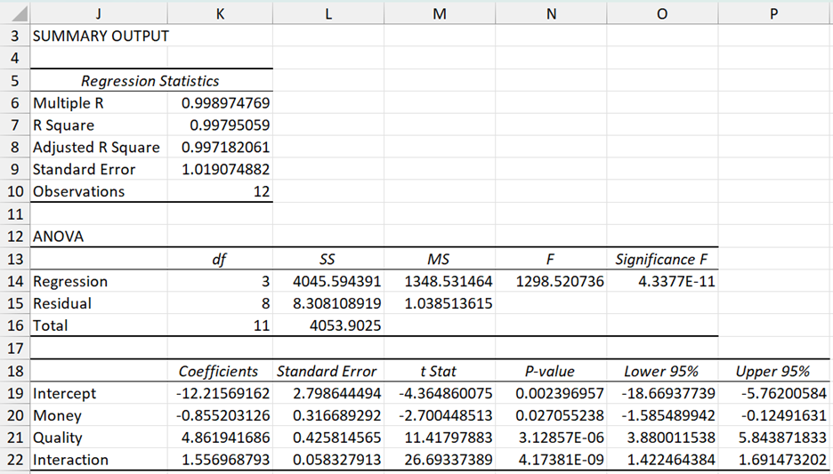Select row 3 header
The width and height of the screenshot is (833, 474).
pos(14,36)
